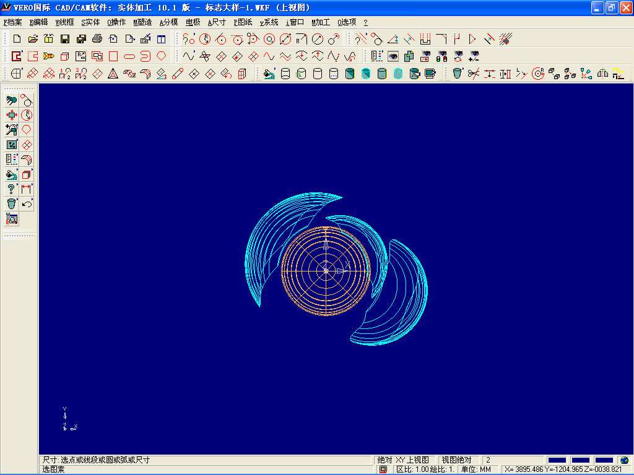Select the black sine curve spline tool
The height and width of the screenshot is (475, 634).
[189, 56]
